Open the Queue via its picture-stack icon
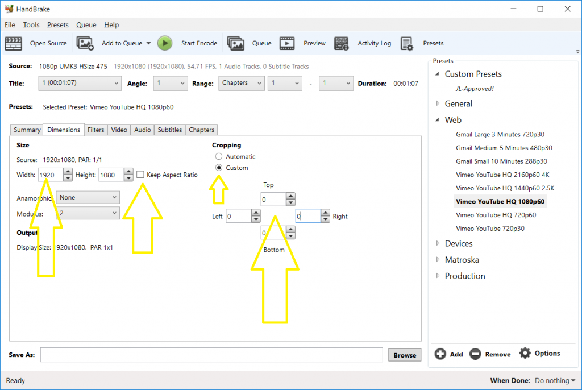The width and height of the screenshot is (582, 390). tap(235, 43)
